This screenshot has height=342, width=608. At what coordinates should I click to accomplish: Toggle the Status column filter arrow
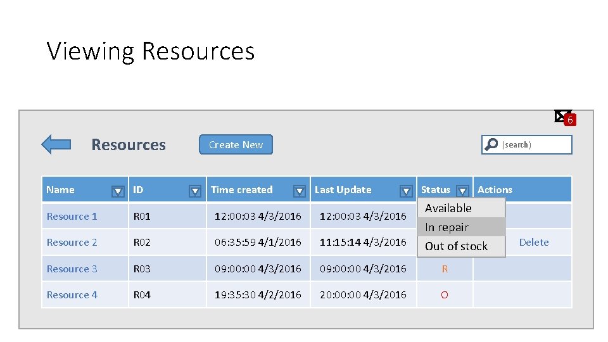[462, 191]
